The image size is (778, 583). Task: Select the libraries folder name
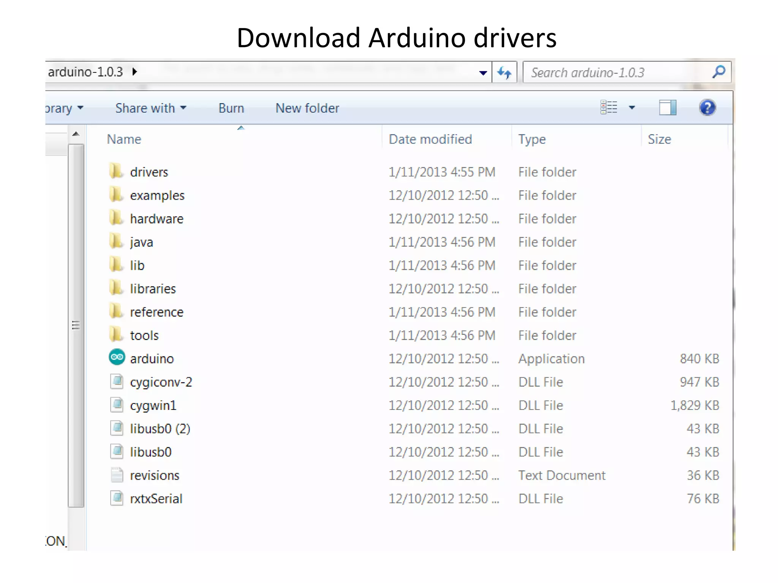153,289
